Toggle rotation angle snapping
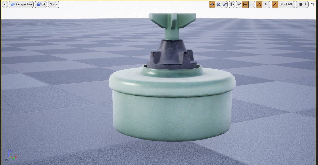Viewport: 318px width, 165px height. coord(259,4)
